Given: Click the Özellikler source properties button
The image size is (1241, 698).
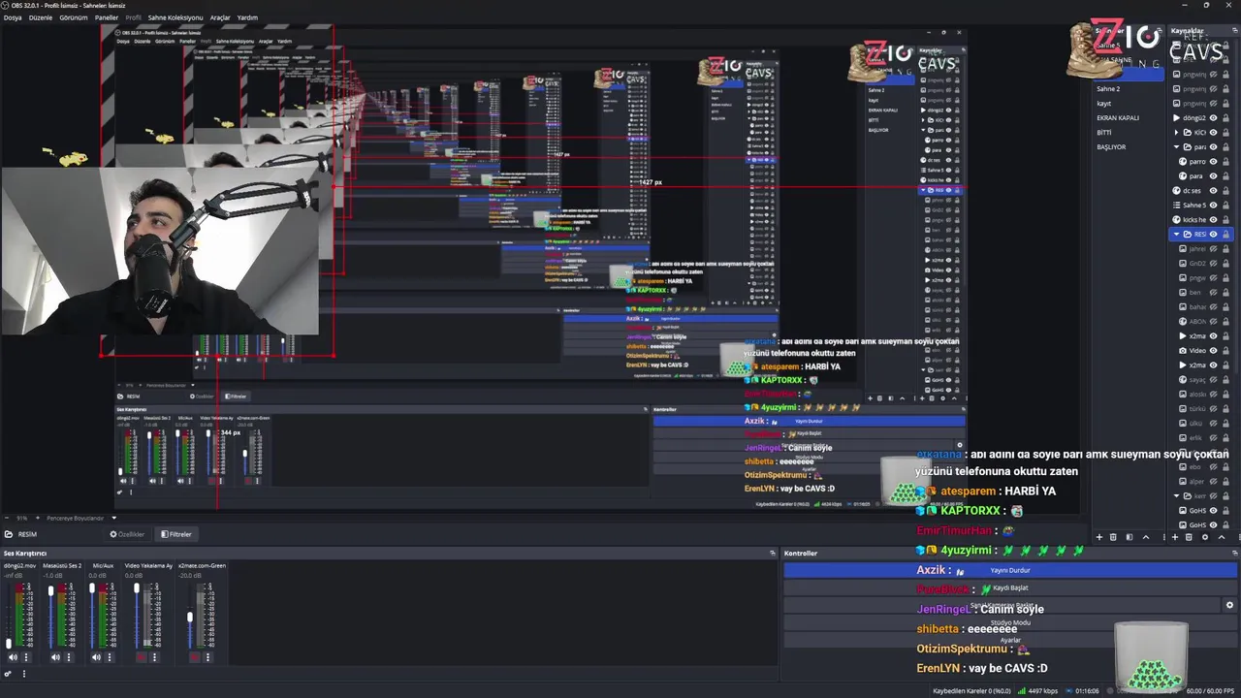Looking at the screenshot, I should (x=128, y=534).
